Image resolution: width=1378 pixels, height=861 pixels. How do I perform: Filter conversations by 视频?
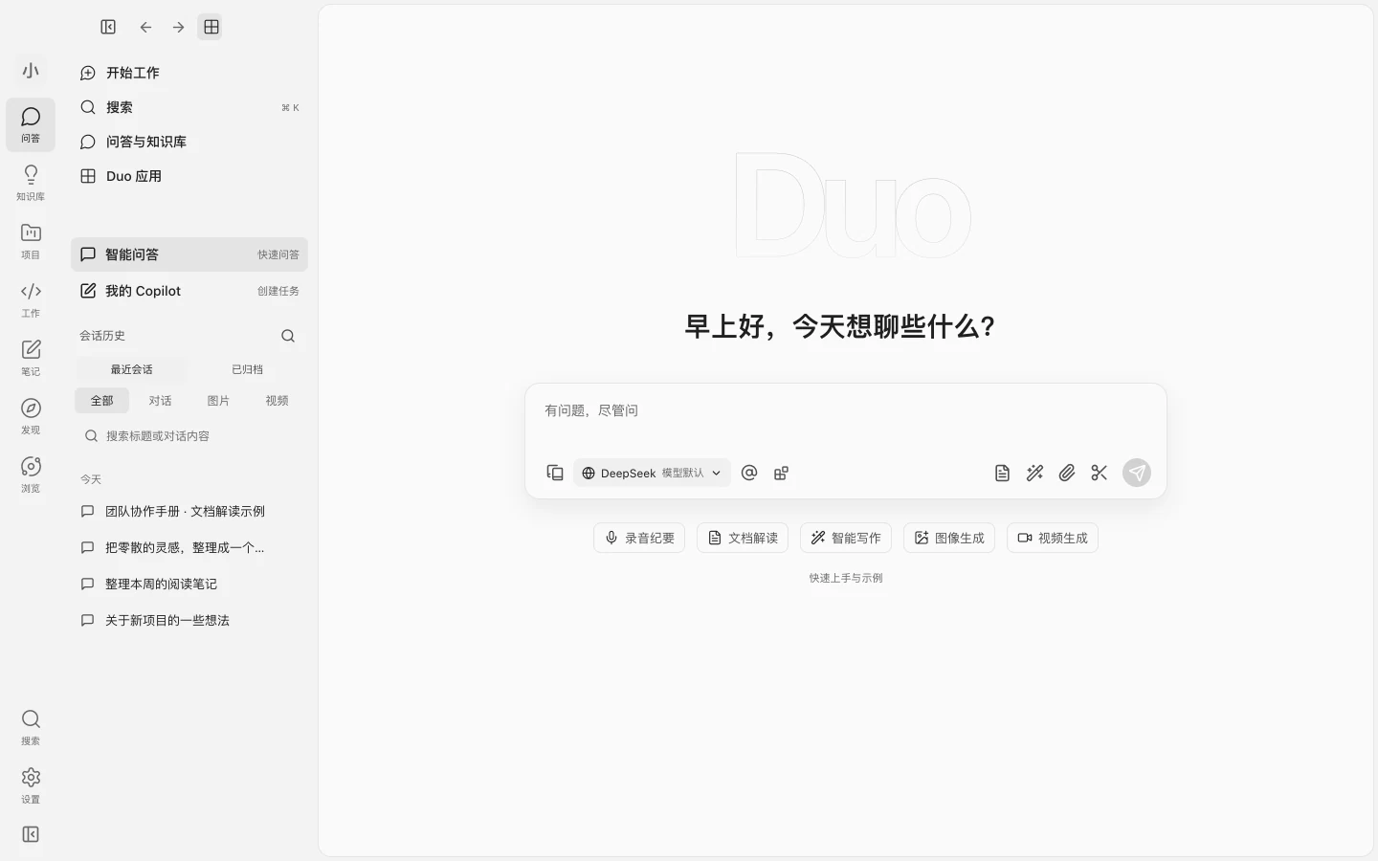[x=277, y=401]
